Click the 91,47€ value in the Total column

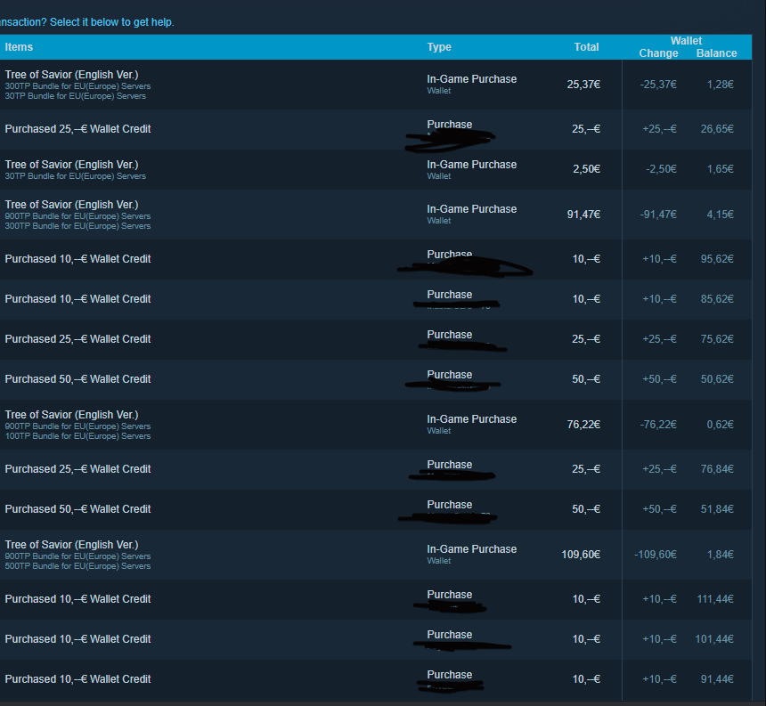[583, 215]
